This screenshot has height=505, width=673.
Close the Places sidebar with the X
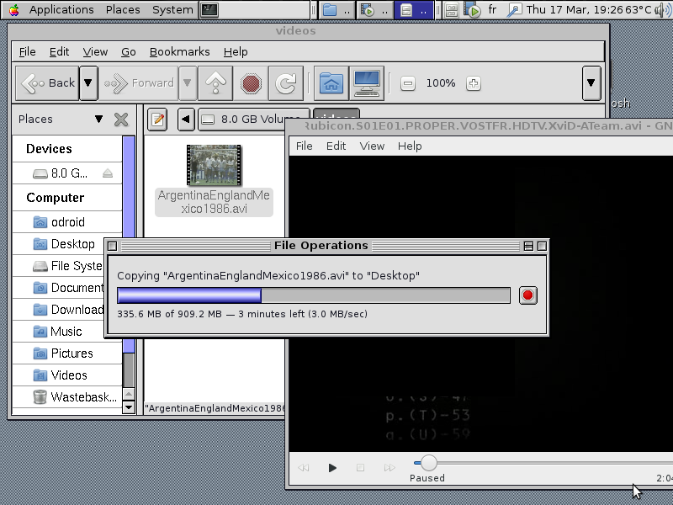[x=121, y=120]
